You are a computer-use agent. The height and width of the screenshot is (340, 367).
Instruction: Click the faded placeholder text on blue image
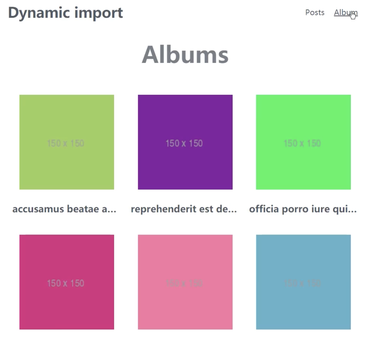[x=302, y=283]
